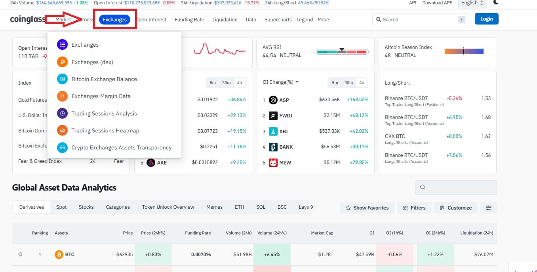This screenshot has width=537, height=272.
Task: Open the table layout settings icon
Action: pos(489,208)
